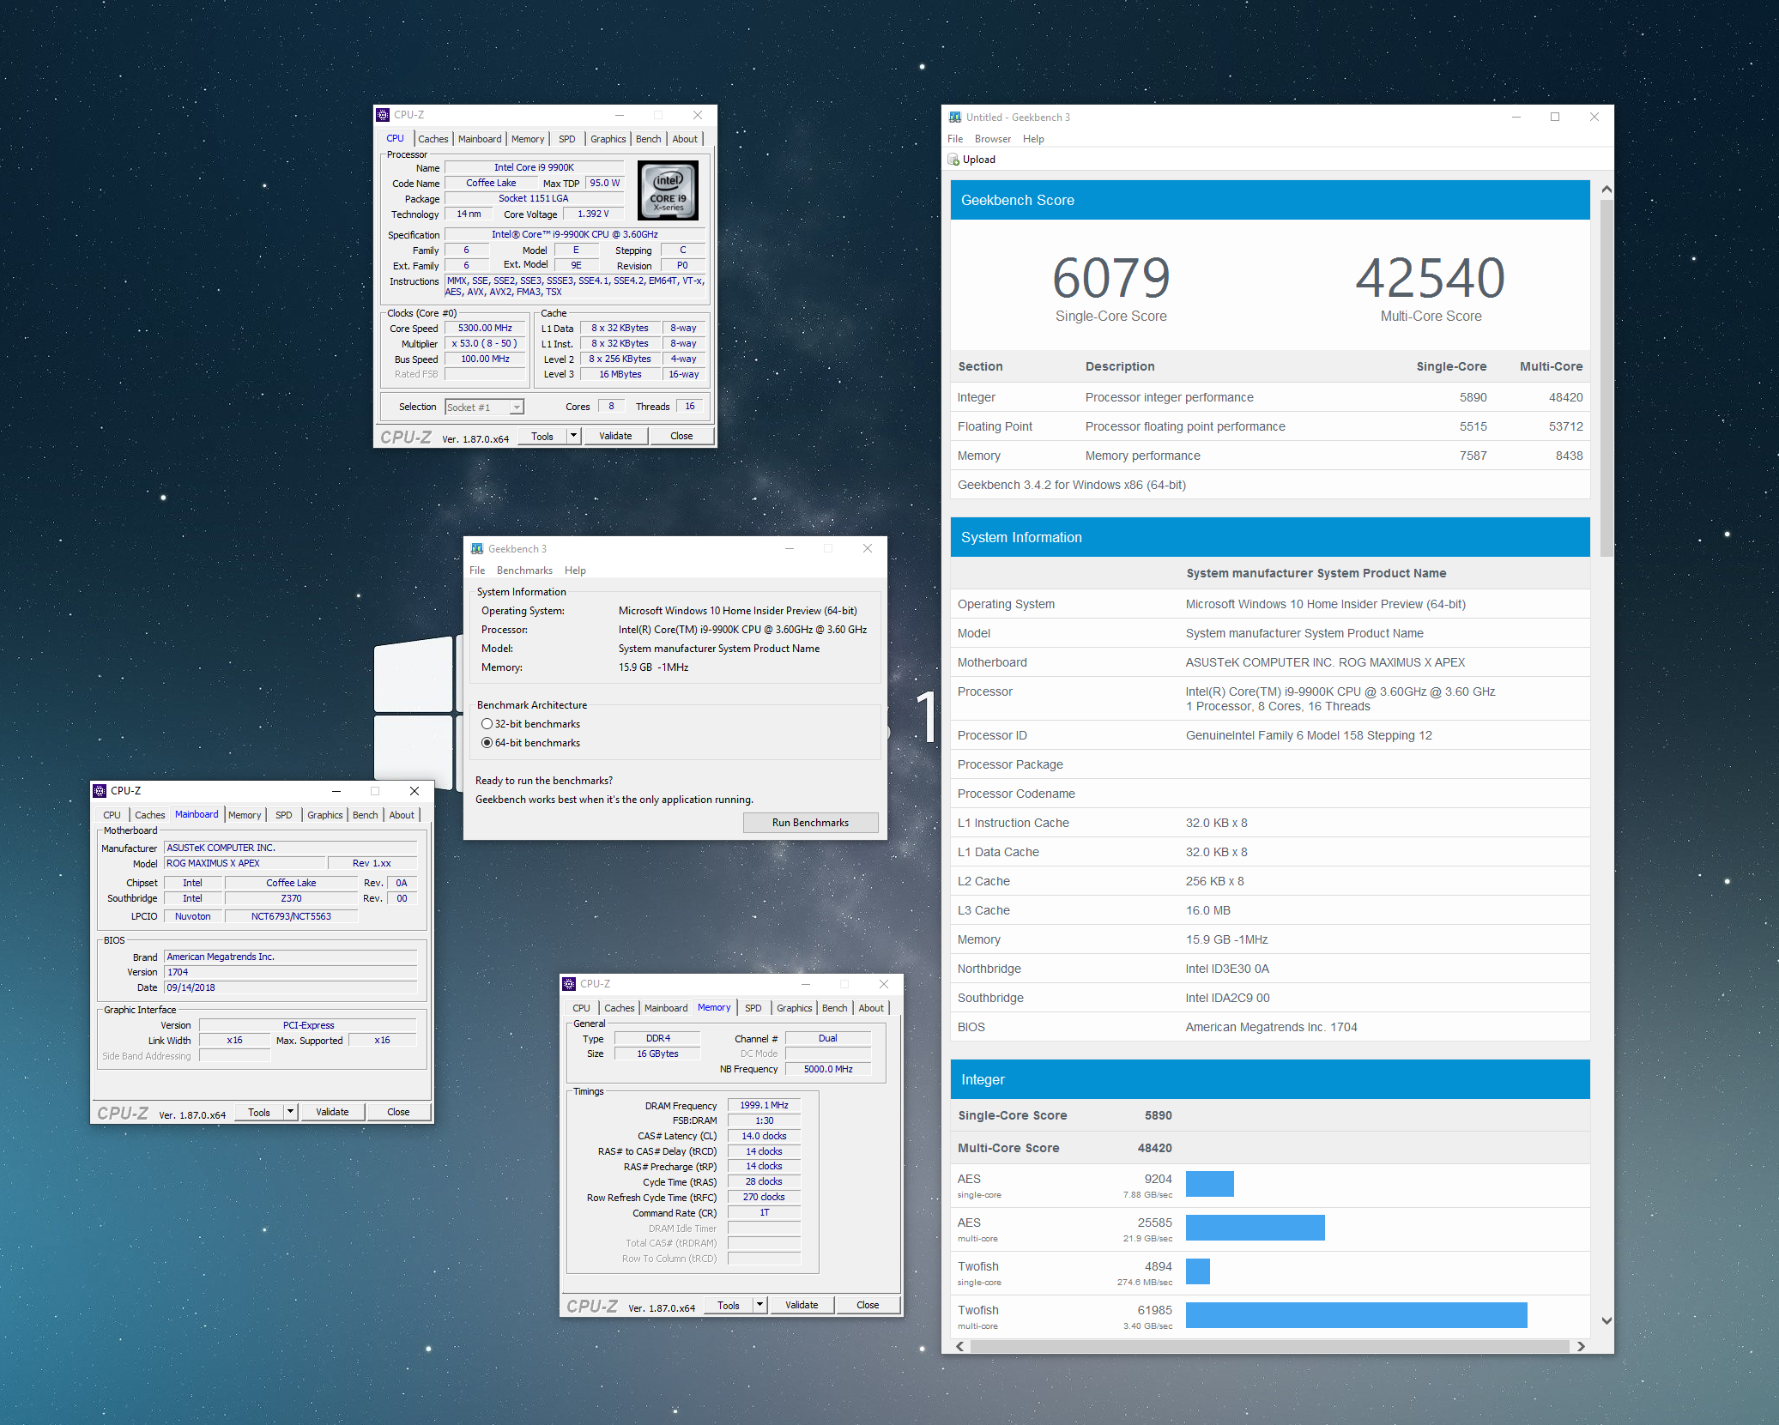Image resolution: width=1779 pixels, height=1425 pixels.
Task: Click the ROG MAXIMUS X APEX model field in CPU-Z
Action: tap(244, 863)
